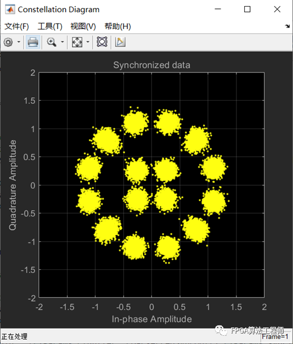Click the MATLAB logo in title bar

coord(10,9)
